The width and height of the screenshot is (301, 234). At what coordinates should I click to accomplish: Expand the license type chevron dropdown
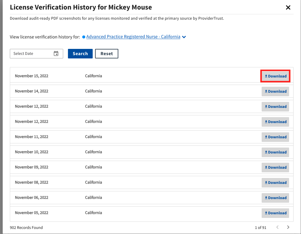coord(184,37)
